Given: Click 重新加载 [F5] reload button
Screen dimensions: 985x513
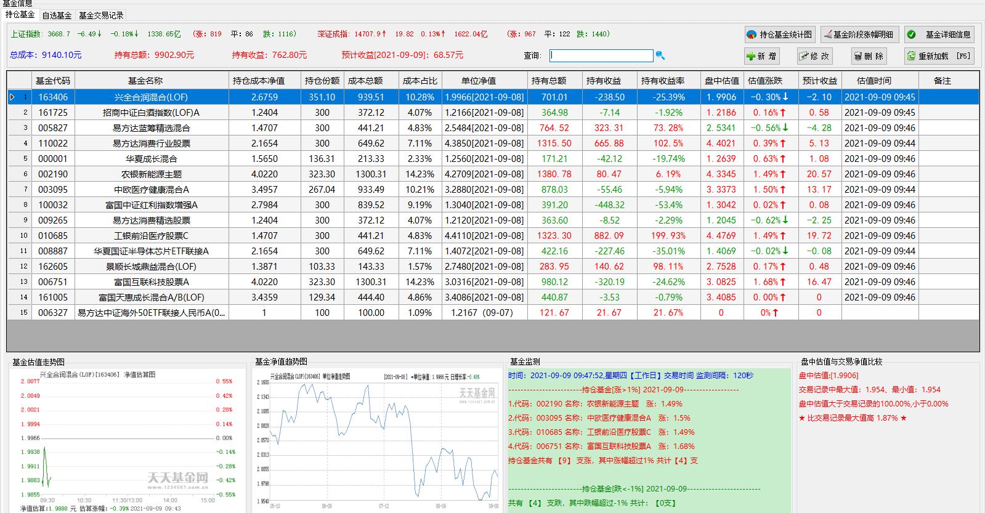Looking at the screenshot, I should (x=939, y=56).
